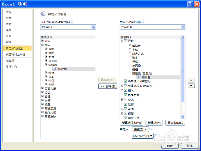
Task: Select 符号 group in left list
Action: point(51,81)
